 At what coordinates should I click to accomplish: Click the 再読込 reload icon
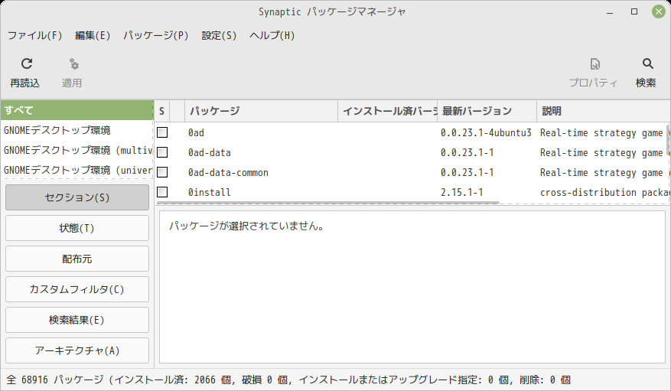coord(27,64)
